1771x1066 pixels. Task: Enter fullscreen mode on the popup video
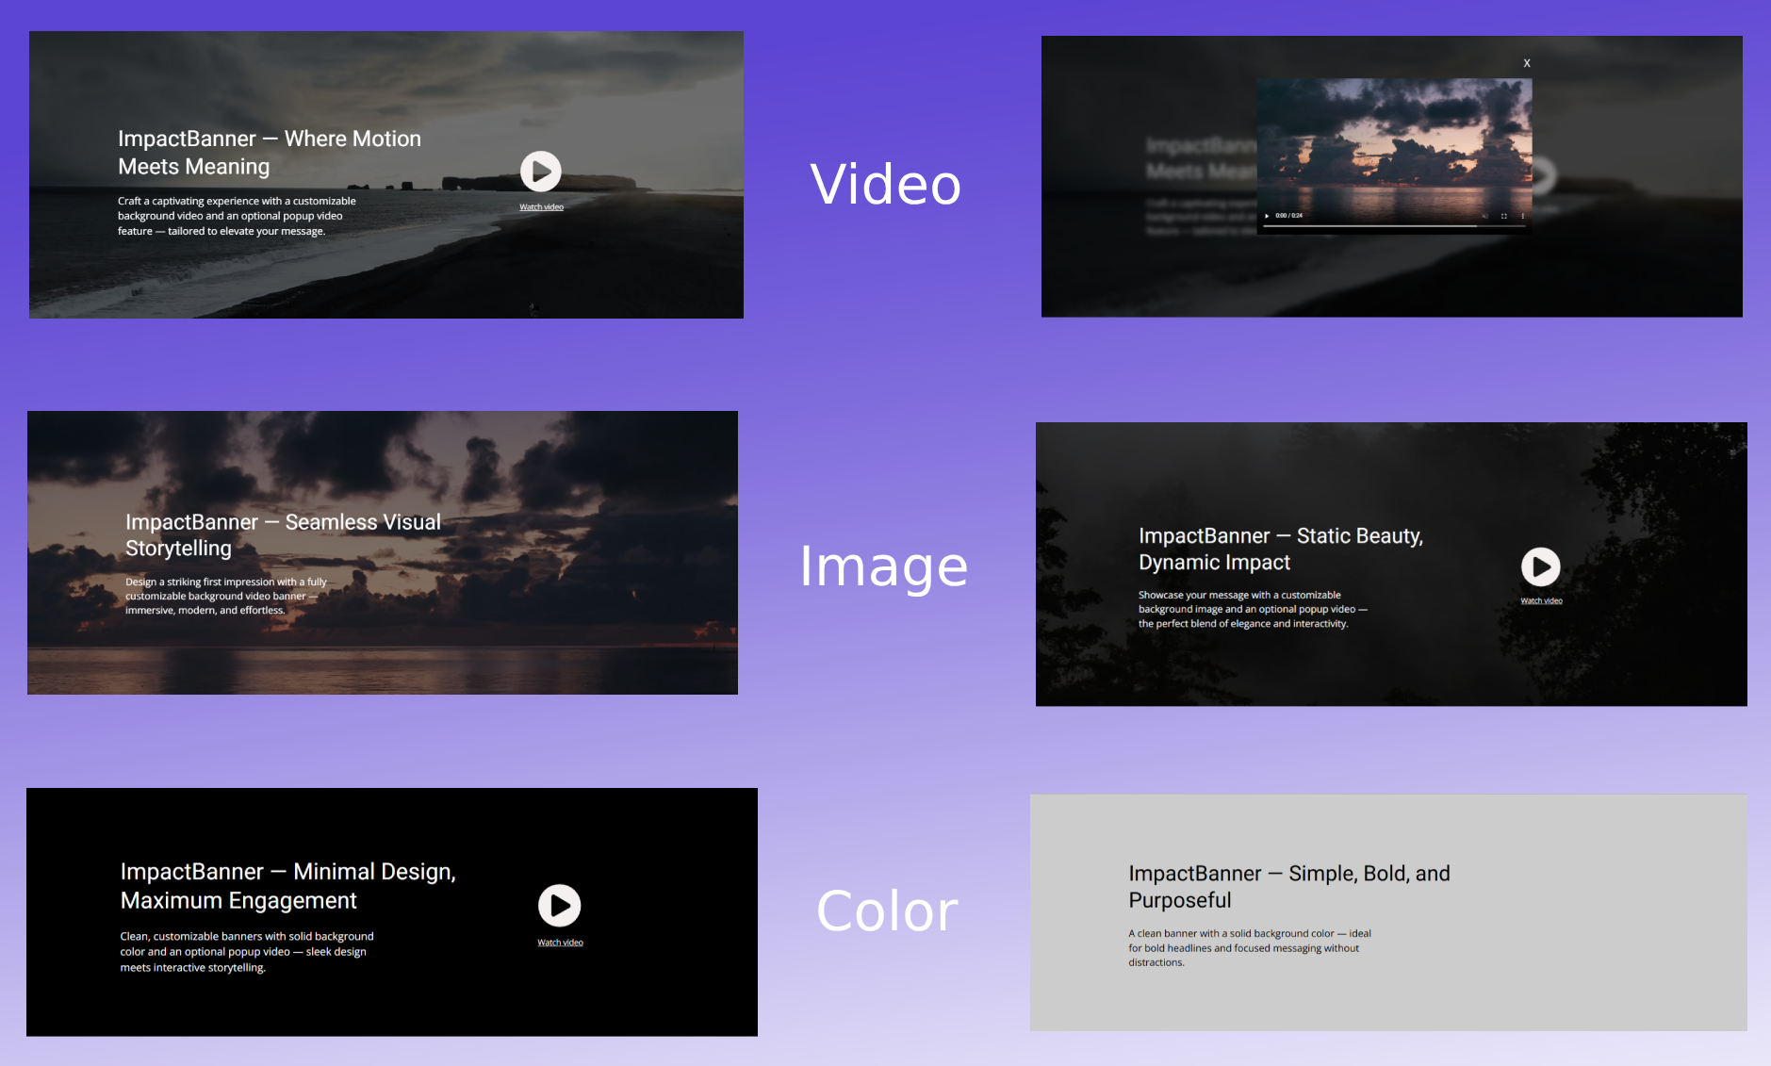(1504, 216)
